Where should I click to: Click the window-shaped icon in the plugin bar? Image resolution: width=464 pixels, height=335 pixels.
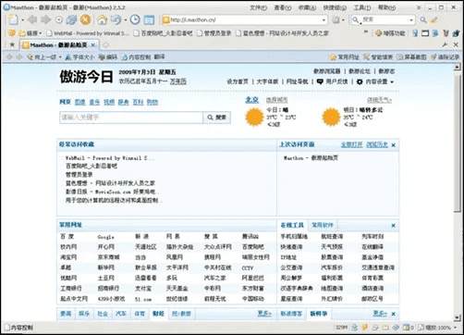click(x=425, y=33)
